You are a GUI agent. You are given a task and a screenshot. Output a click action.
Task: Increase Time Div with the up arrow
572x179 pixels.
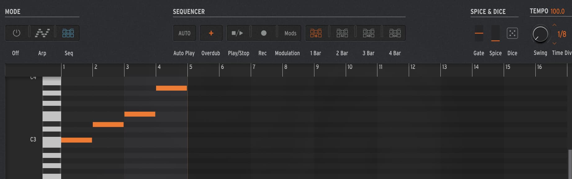(554, 25)
